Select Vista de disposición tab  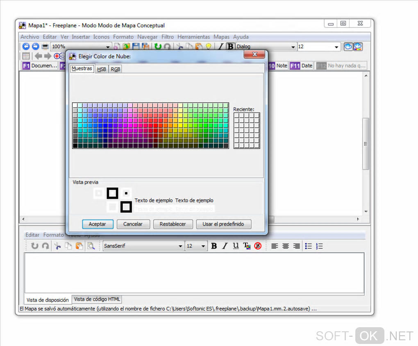pyautogui.click(x=48, y=300)
